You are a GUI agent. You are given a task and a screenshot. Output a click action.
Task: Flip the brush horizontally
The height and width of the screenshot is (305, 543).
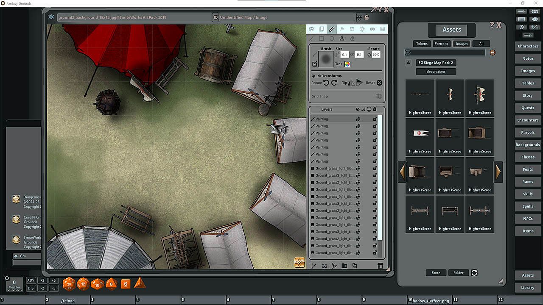[351, 83]
